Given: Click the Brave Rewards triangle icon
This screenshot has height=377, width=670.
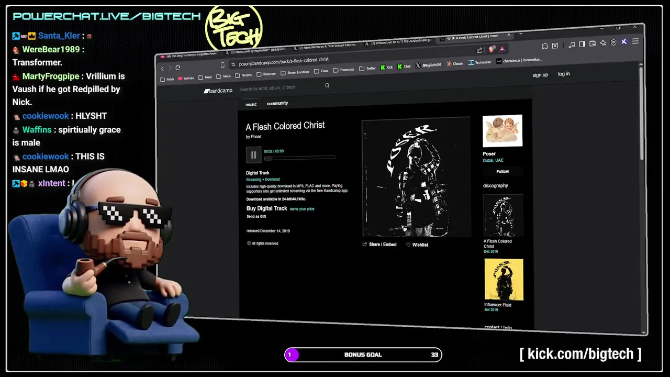Looking at the screenshot, I should tap(502, 49).
